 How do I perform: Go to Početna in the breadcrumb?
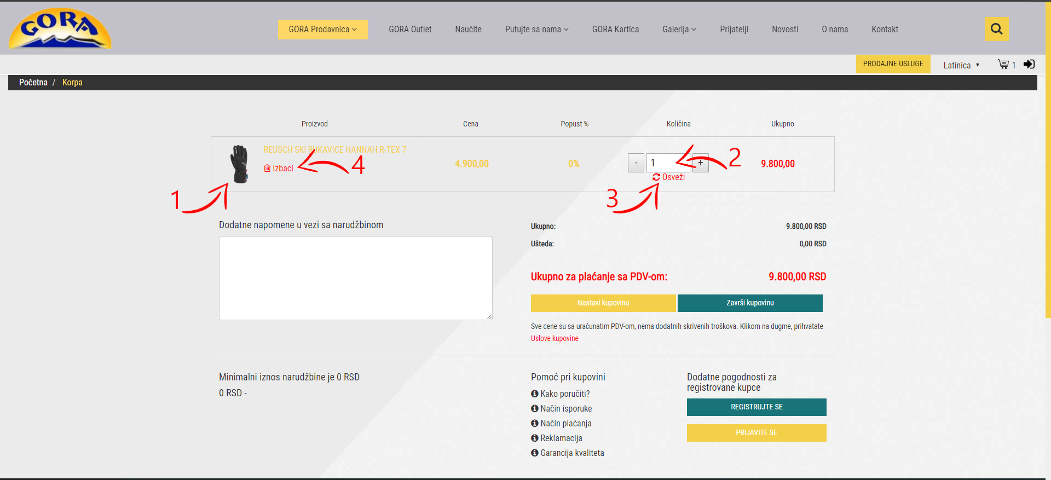click(33, 82)
